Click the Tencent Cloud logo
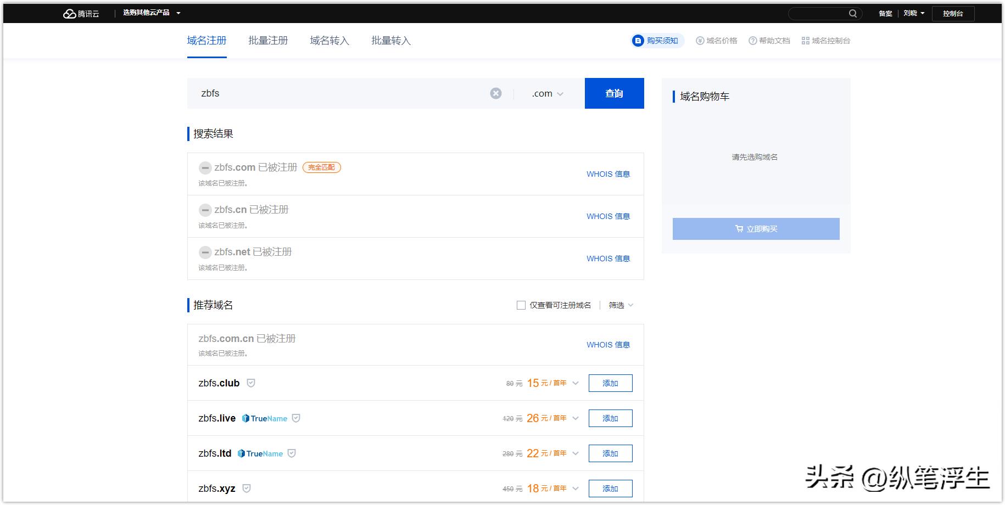This screenshot has width=1005, height=505. click(81, 13)
